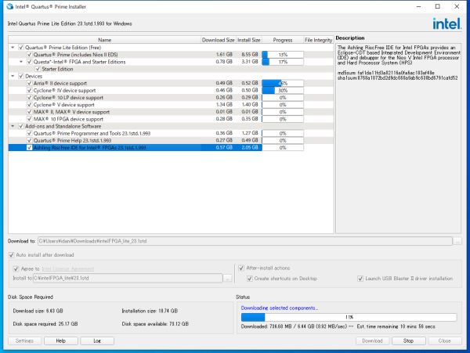
Task: Click the Quartus Prime Installer title bar icon
Action: coord(9,6)
